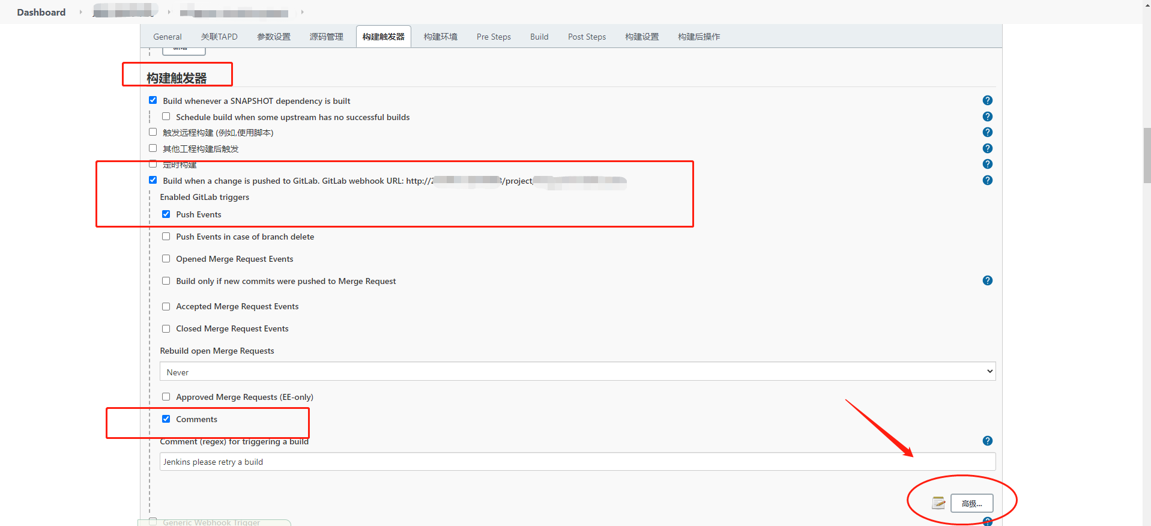
Task: Check 触发远程构建 option
Action: (x=153, y=132)
